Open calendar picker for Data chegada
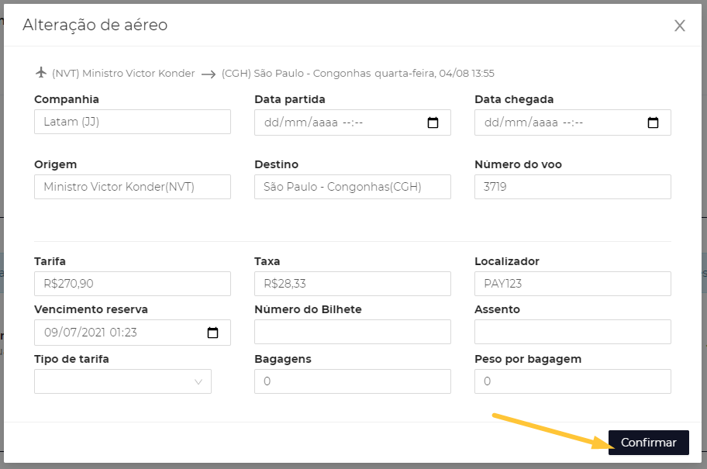The height and width of the screenshot is (469, 707). [x=653, y=122]
